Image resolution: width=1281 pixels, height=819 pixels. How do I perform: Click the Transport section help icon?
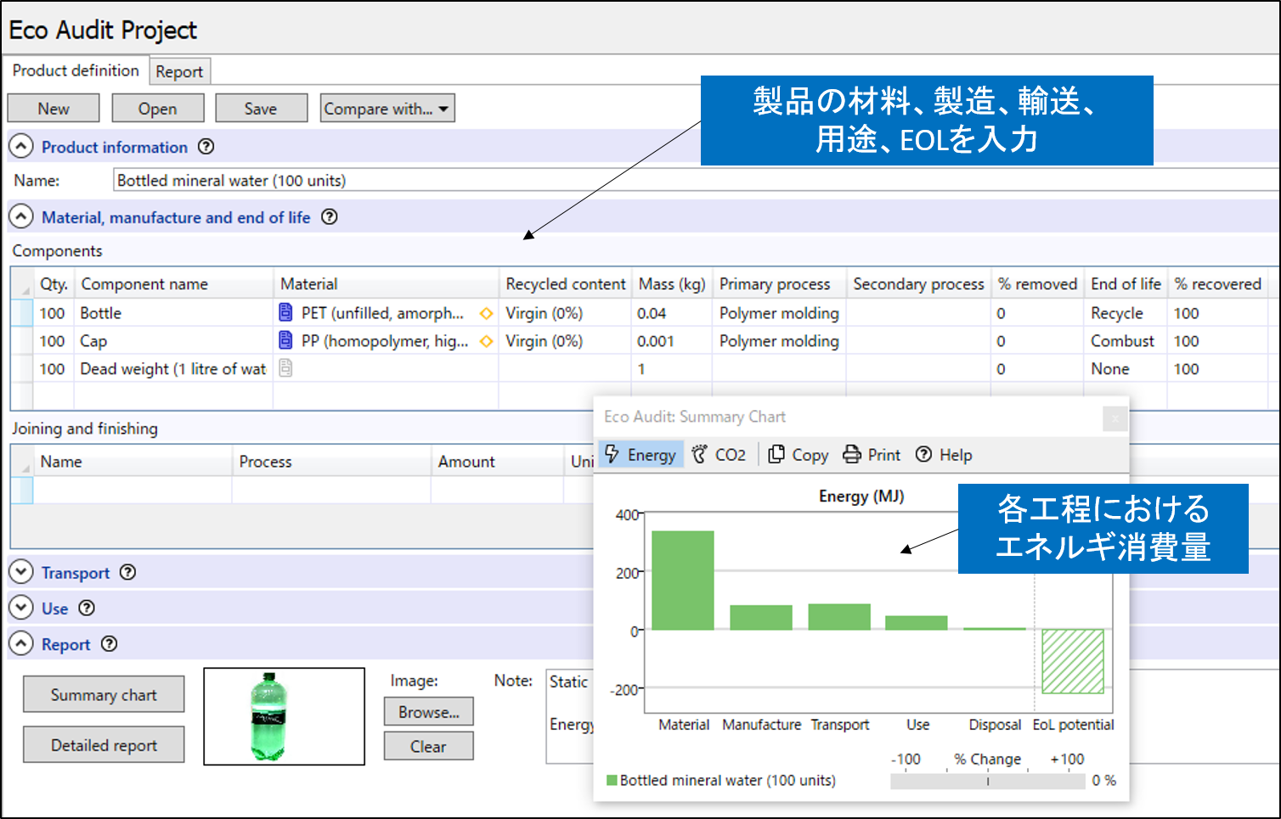pos(127,573)
